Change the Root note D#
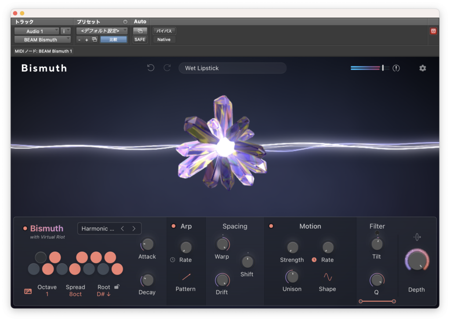The height and width of the screenshot is (321, 450). [x=104, y=294]
